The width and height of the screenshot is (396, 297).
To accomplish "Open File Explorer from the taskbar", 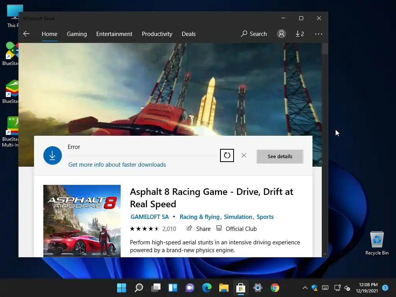I will pos(224,288).
